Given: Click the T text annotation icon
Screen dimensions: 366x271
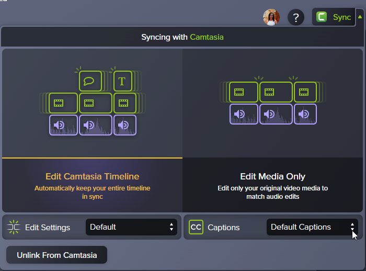Looking at the screenshot, I should point(122,81).
